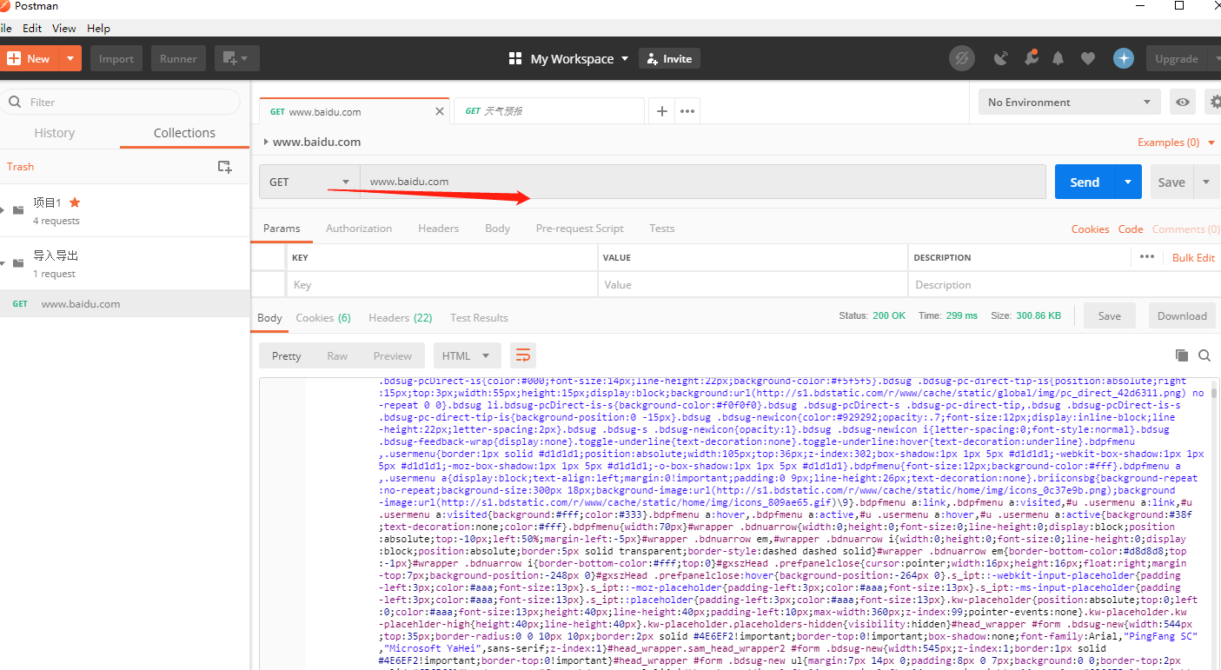The image size is (1221, 670).
Task: Click the heart icon
Action: 1088,58
